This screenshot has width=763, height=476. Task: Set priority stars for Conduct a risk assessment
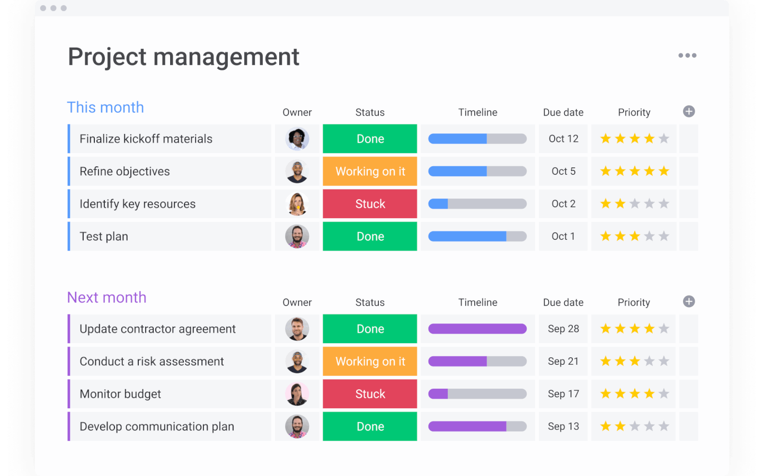pyautogui.click(x=634, y=361)
